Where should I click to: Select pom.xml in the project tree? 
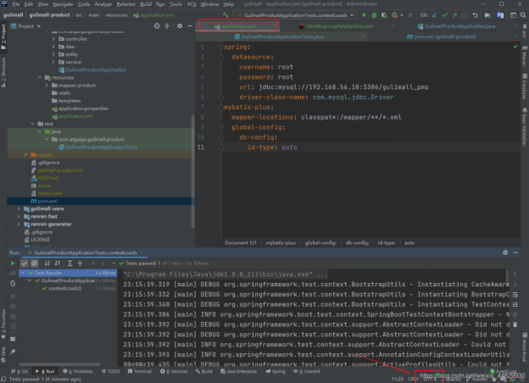tap(47, 201)
